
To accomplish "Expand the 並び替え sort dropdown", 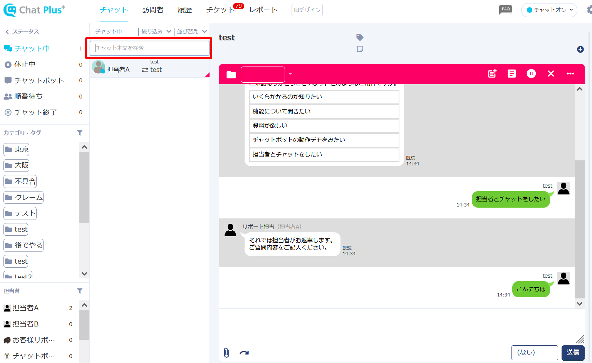I will pyautogui.click(x=192, y=32).
